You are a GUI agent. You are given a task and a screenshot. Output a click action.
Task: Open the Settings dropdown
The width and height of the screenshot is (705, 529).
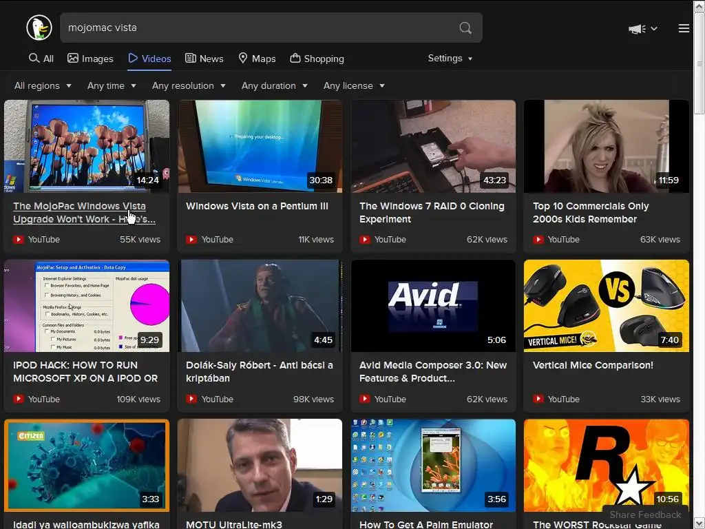(x=450, y=59)
